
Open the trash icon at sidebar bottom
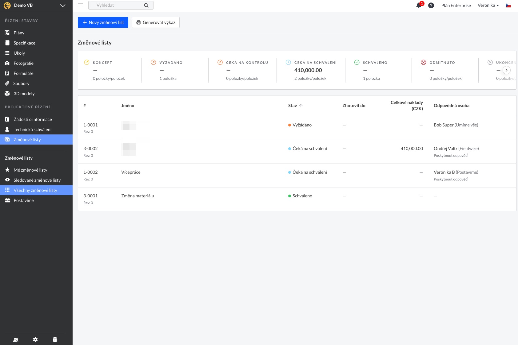pyautogui.click(x=55, y=339)
